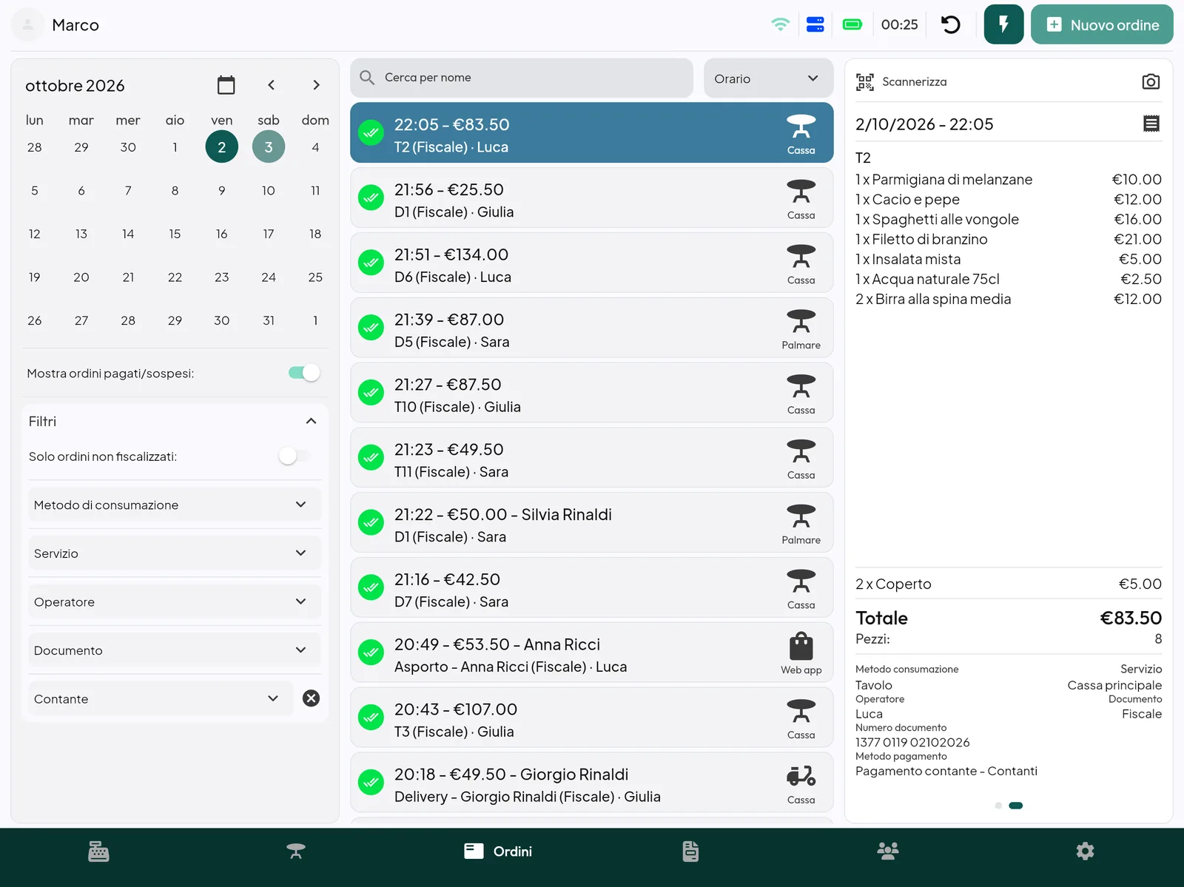Image resolution: width=1184 pixels, height=887 pixels.
Task: Click the receipt icon next to order date
Action: [1151, 124]
